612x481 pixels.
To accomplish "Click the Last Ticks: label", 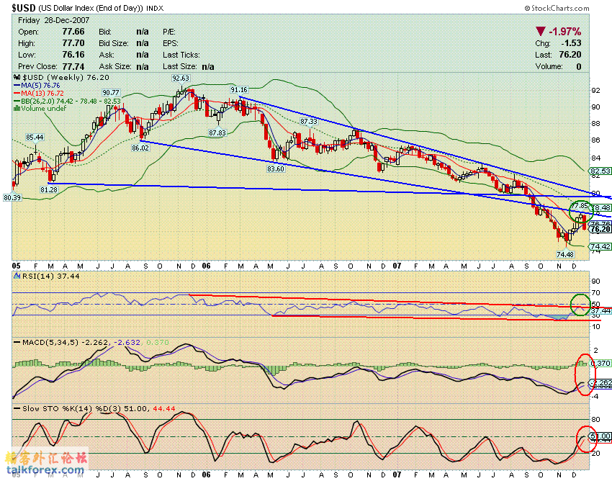I will (x=181, y=55).
